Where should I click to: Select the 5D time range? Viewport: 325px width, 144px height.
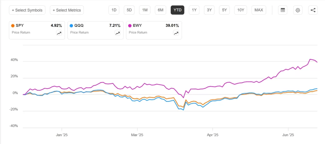pyautogui.click(x=129, y=10)
